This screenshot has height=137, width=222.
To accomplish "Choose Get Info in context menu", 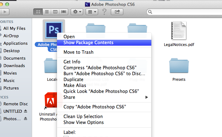I will pos(104,62).
